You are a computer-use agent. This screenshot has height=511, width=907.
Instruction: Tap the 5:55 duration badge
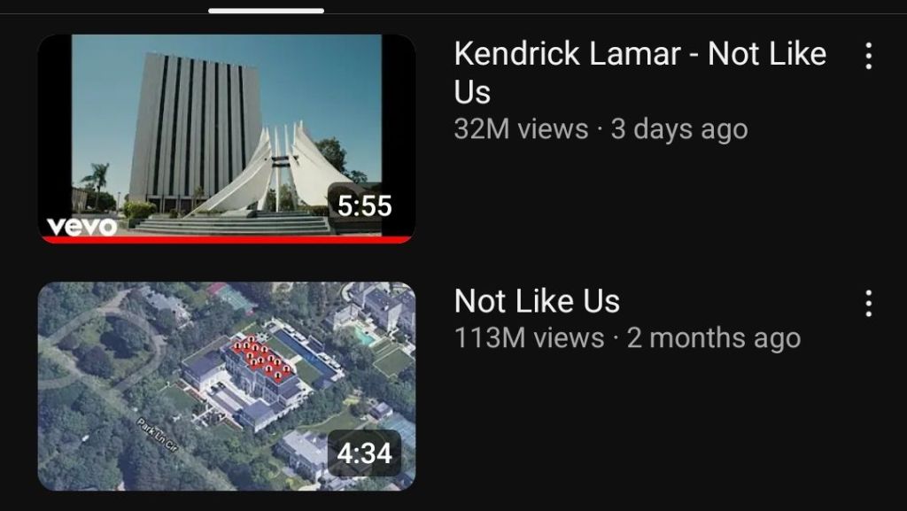click(364, 206)
